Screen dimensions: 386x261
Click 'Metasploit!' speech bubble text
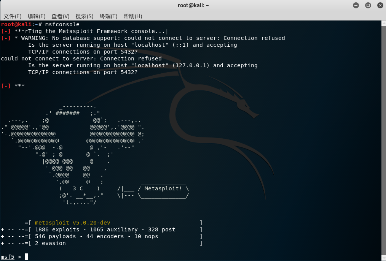tap(163, 188)
